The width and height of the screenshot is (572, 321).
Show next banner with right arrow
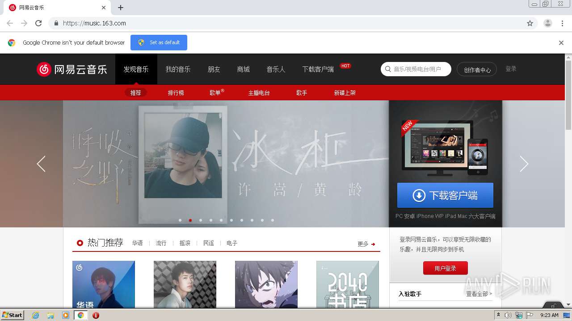pyautogui.click(x=524, y=164)
